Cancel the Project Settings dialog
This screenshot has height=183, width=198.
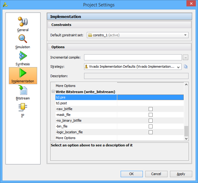(x=156, y=174)
